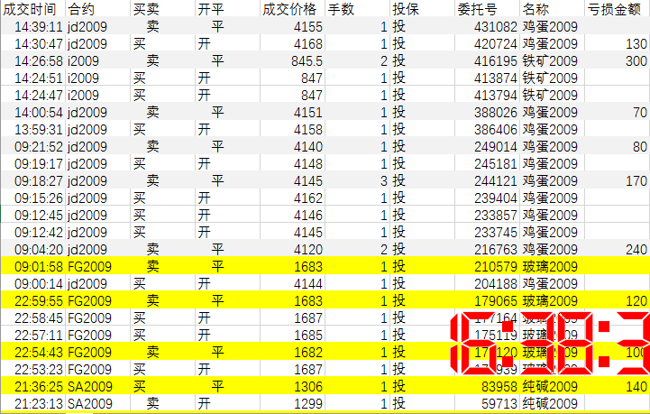Click the 委托号 column header
The image size is (650, 414).
tap(476, 9)
